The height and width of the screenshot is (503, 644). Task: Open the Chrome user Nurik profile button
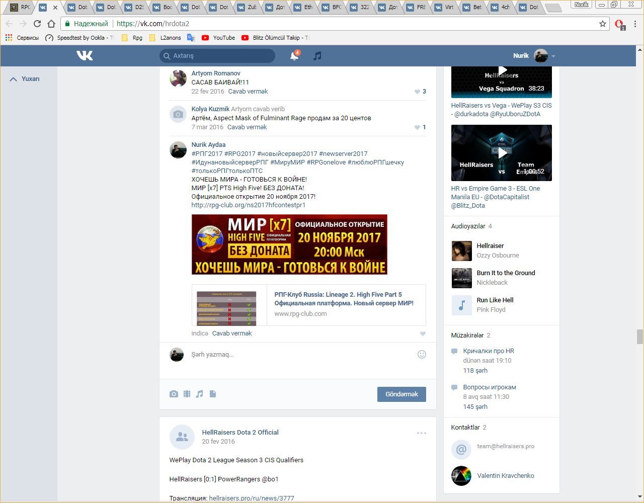[x=582, y=5]
